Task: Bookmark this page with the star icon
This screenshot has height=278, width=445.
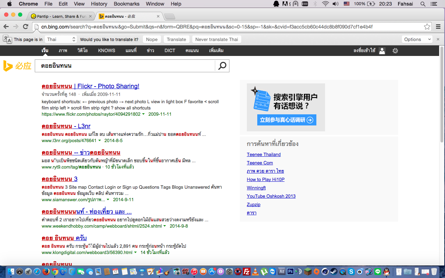Action: click(x=427, y=27)
